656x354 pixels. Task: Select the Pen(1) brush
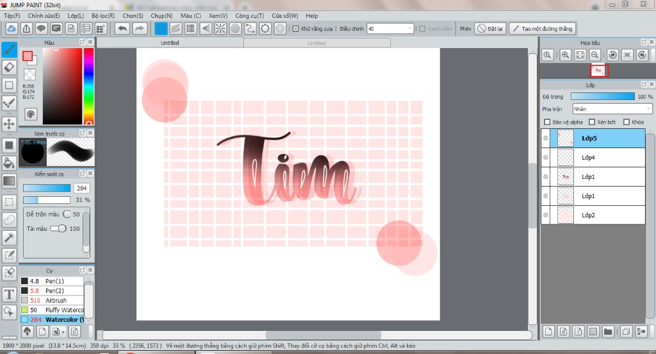click(53, 281)
